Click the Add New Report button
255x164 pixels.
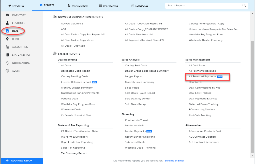[x=22, y=161]
